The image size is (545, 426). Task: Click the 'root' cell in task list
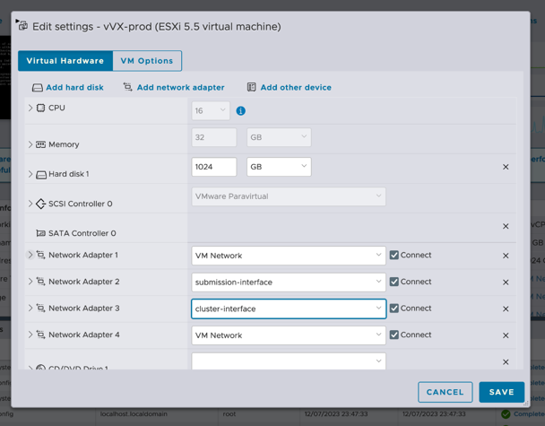pos(229,414)
